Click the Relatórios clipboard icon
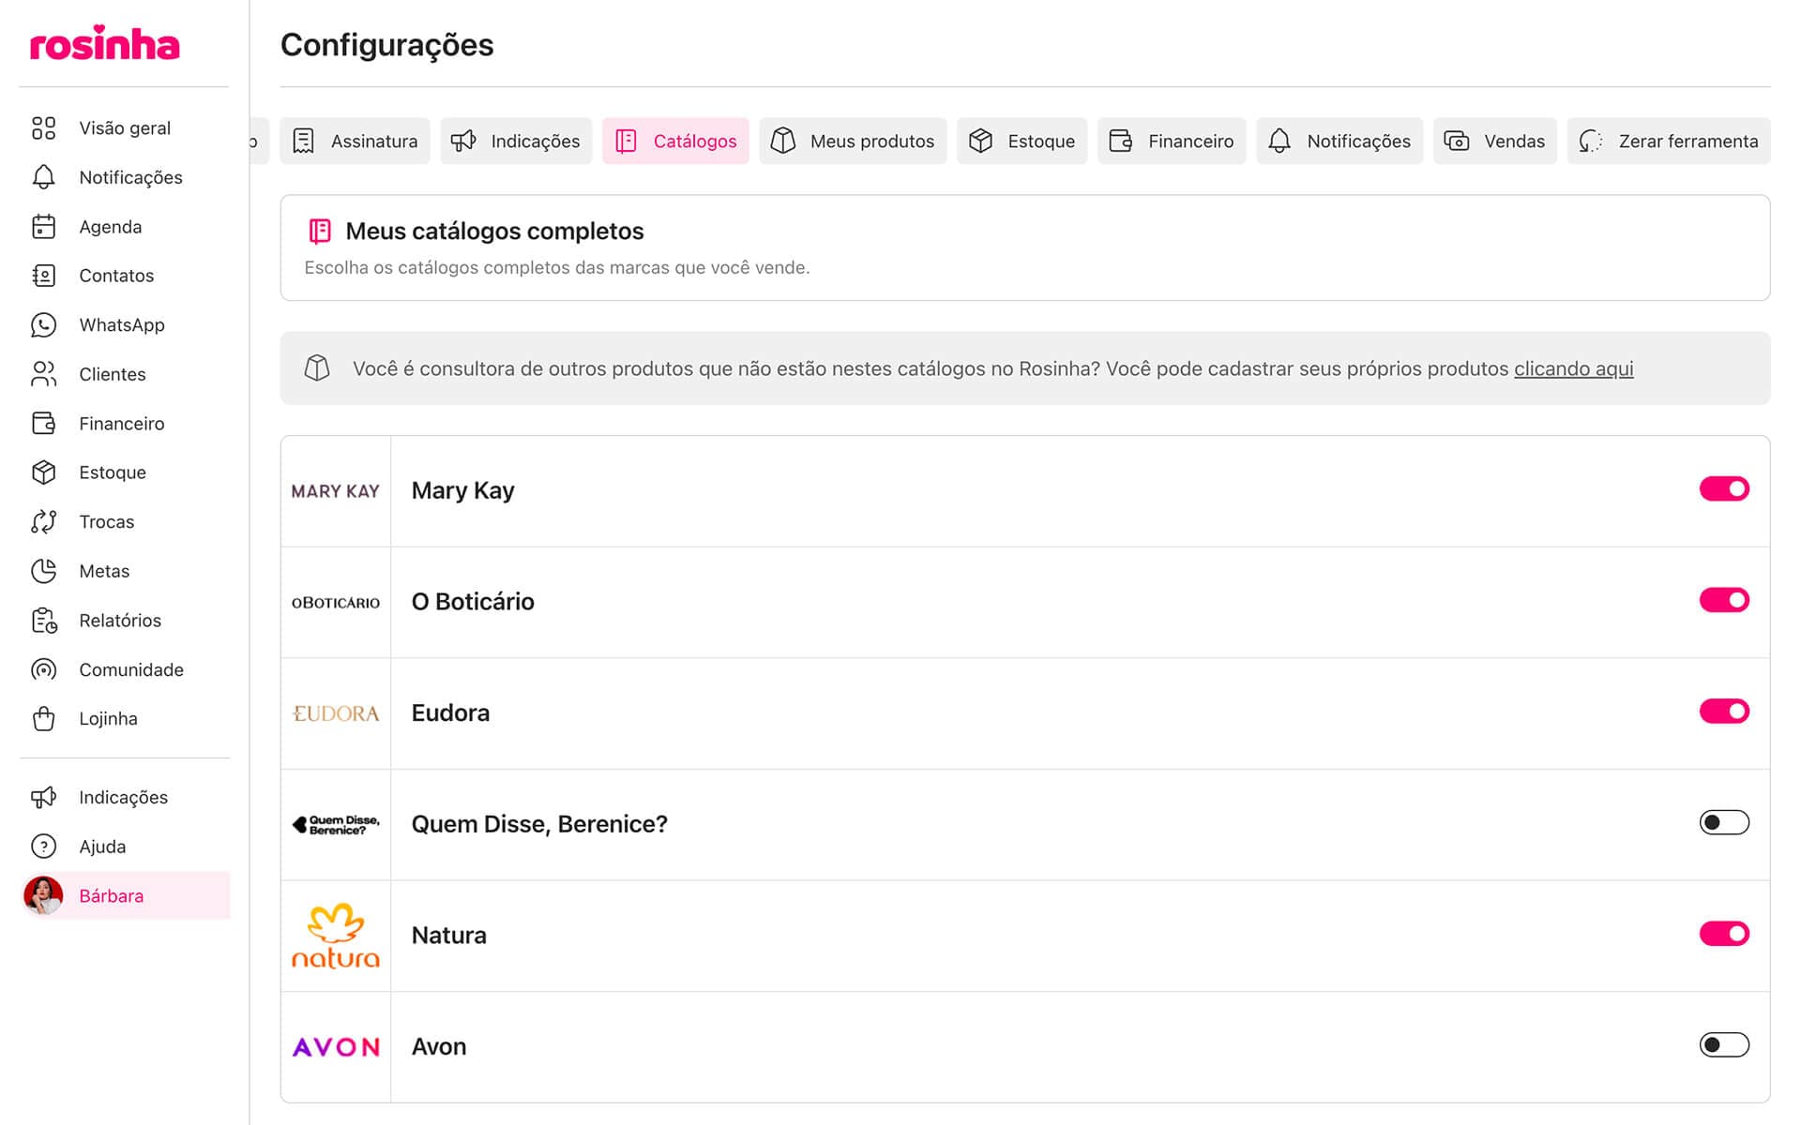Image resolution: width=1801 pixels, height=1125 pixels. coord(43,621)
